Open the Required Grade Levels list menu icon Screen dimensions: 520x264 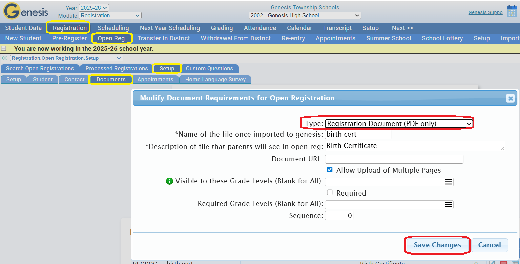tap(448, 205)
